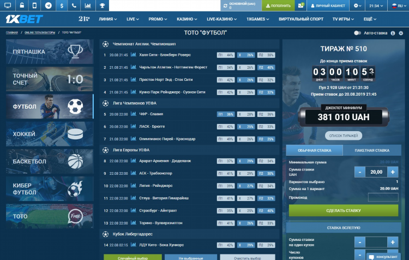This screenshot has height=260, width=409.
Task: Decrease Сумма ставки UAH with minus button
Action: (360, 172)
